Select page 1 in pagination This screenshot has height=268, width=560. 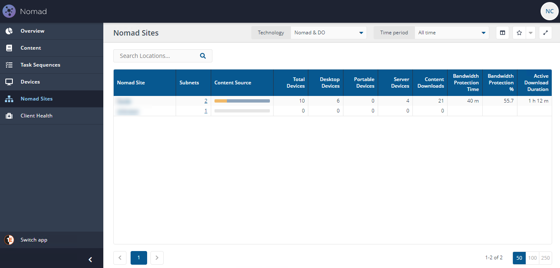pyautogui.click(x=139, y=258)
